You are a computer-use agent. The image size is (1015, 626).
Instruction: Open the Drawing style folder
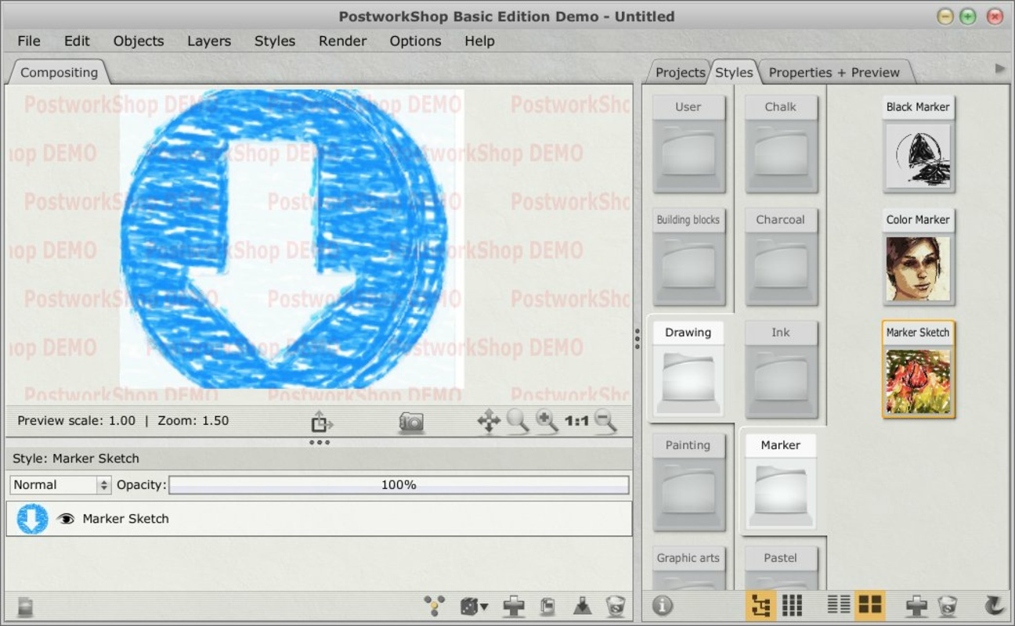pyautogui.click(x=688, y=369)
